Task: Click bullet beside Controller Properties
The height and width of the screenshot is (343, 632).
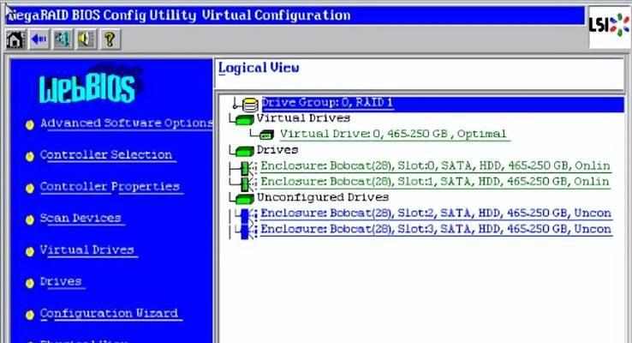Action: (30, 188)
